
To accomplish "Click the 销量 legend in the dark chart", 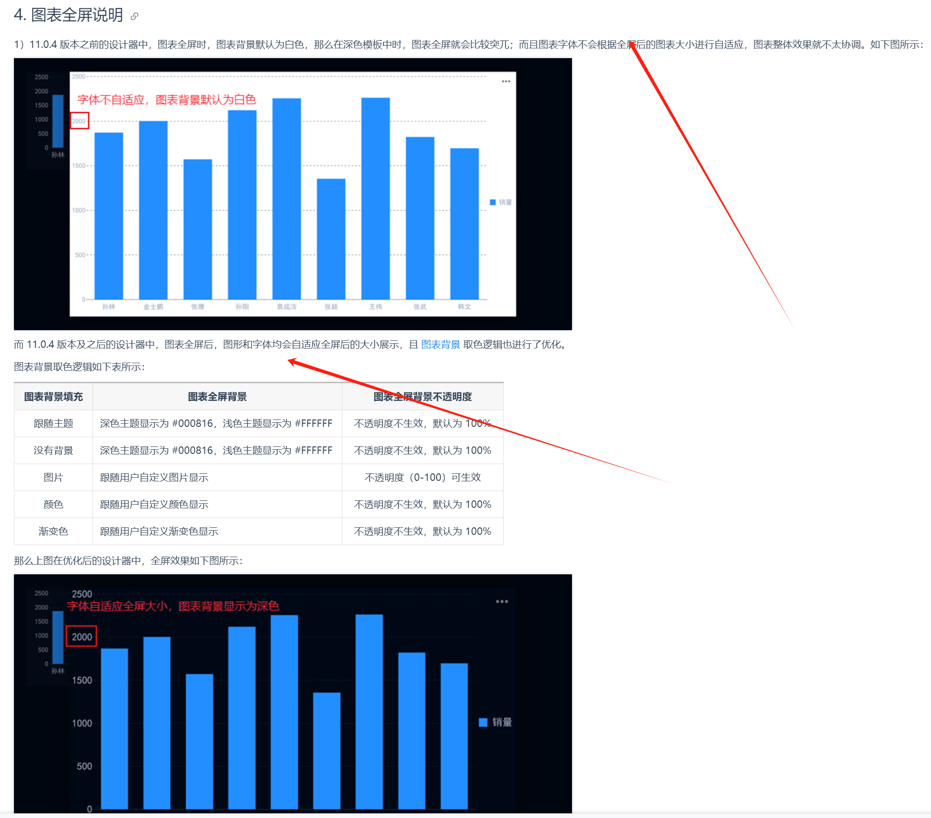I will click(496, 722).
